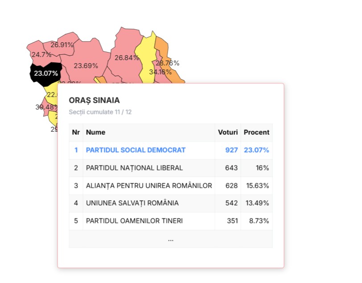The image size is (362, 283).
Task: Click the ORAȘ SINAIA popup title
Action: point(94,101)
